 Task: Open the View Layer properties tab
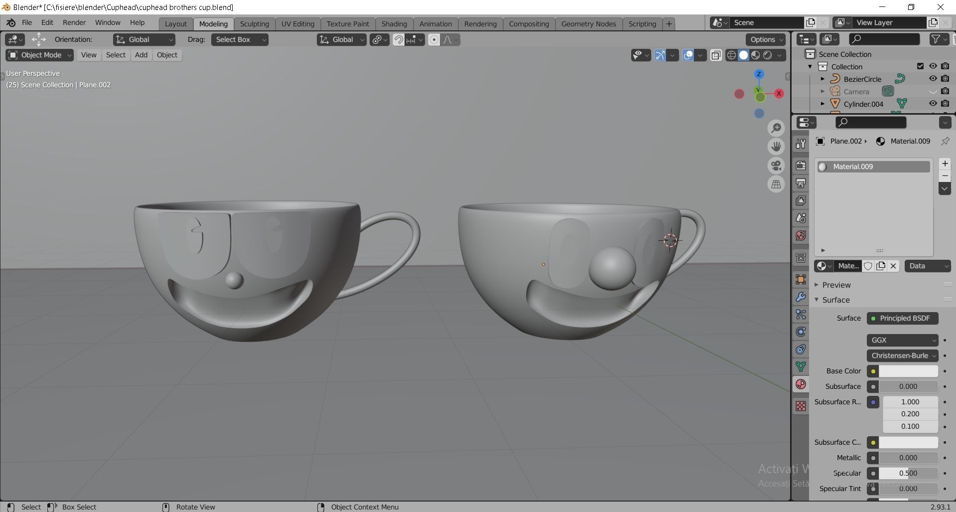(x=801, y=200)
